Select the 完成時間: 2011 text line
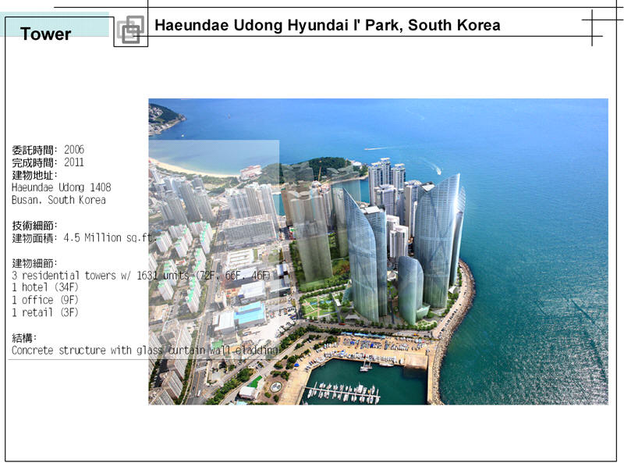This screenshot has width=624, height=463. tap(48, 162)
